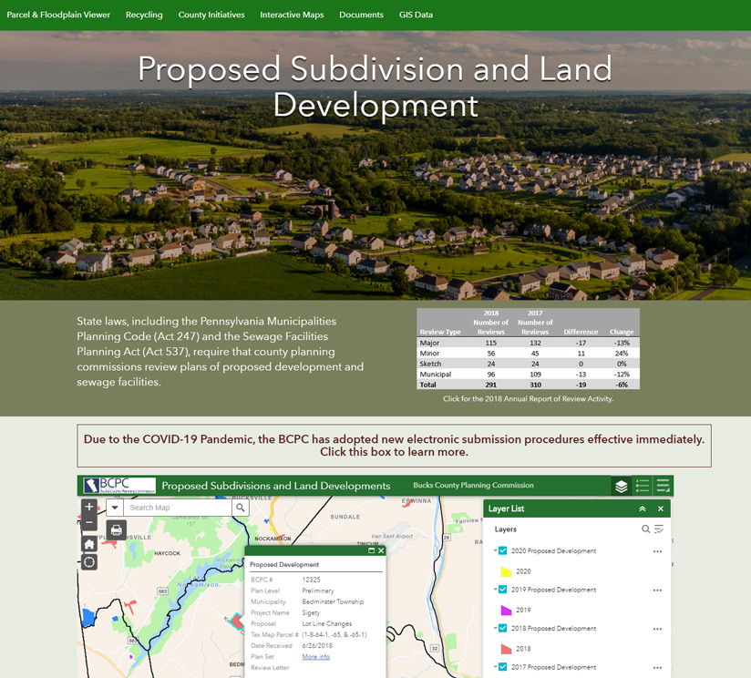Click the 2018 Annual Report link
Screen dimensions: 751x678
tap(528, 398)
